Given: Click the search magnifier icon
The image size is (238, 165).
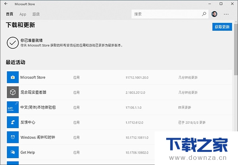Looking at the screenshot, I should pyautogui.click(x=204, y=14).
